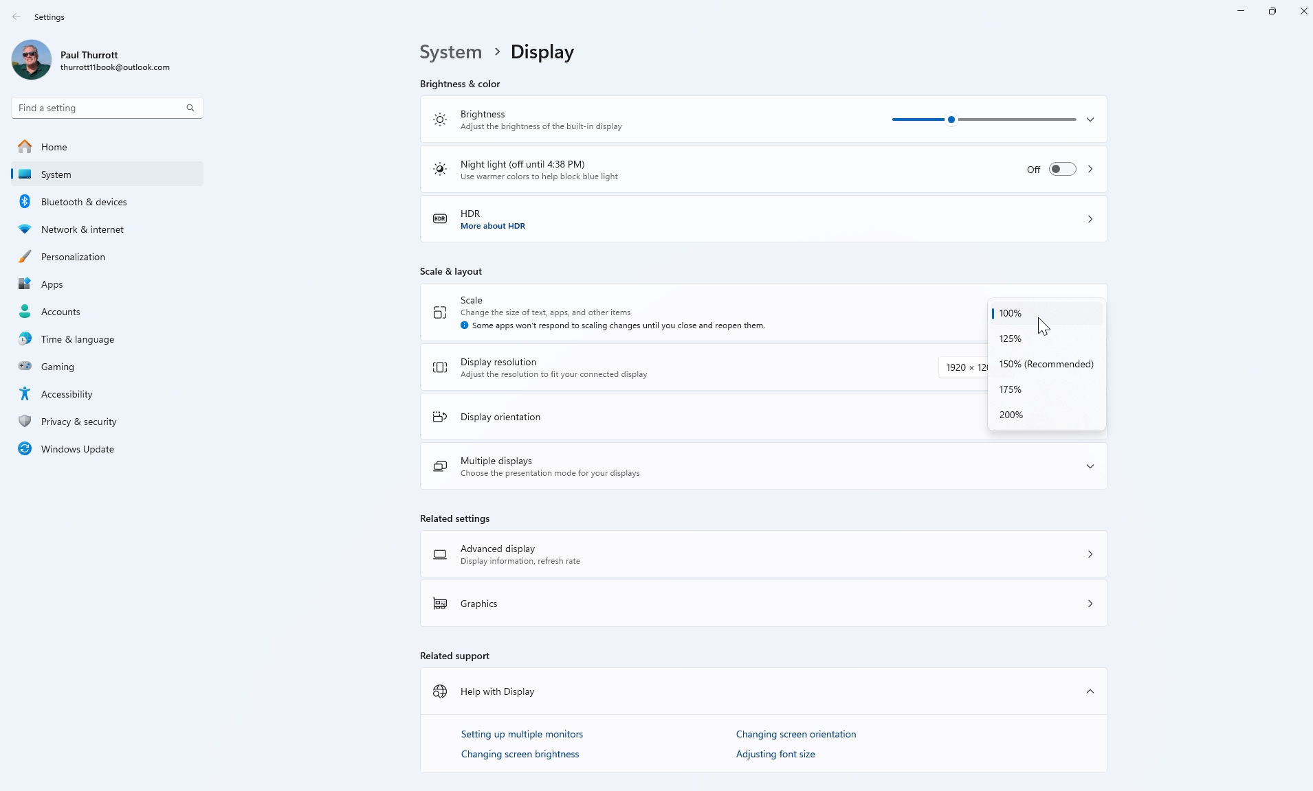This screenshot has height=791, width=1313.
Task: Click the Bluetooth & devices sidebar icon
Action: point(25,202)
